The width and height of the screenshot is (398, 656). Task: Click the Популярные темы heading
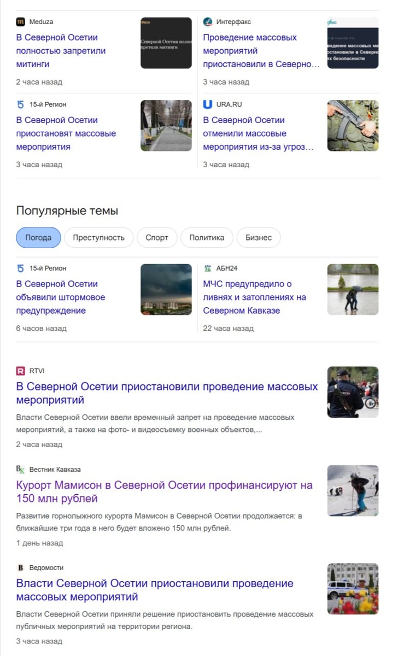[67, 211]
